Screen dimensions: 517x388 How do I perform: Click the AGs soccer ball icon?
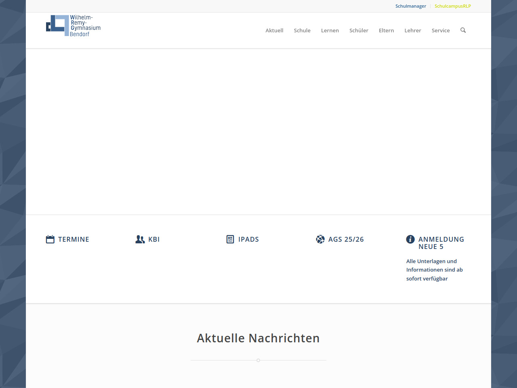point(320,239)
